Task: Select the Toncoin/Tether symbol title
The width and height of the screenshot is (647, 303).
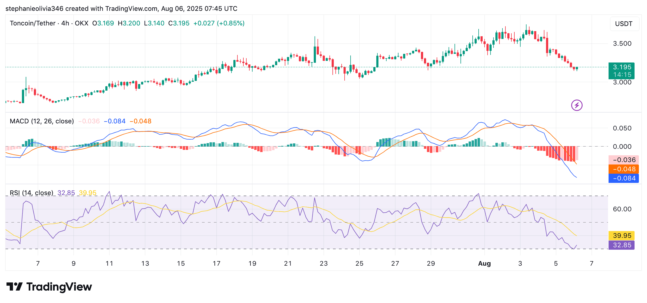Action: pyautogui.click(x=32, y=23)
